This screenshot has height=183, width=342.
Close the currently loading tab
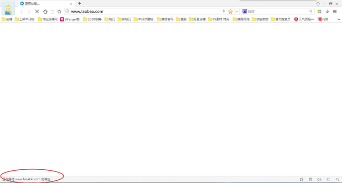pyautogui.click(x=71, y=4)
